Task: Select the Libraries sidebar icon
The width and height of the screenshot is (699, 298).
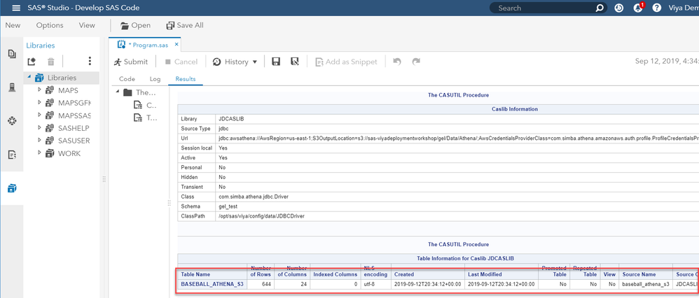Action: click(12, 188)
